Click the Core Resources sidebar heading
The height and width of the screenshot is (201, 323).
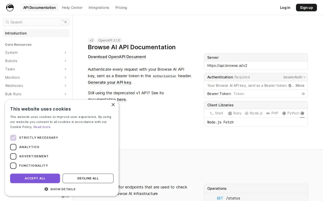tap(18, 45)
